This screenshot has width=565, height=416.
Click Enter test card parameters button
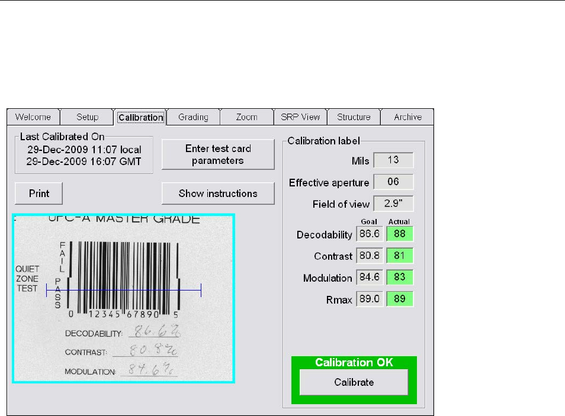coord(218,154)
